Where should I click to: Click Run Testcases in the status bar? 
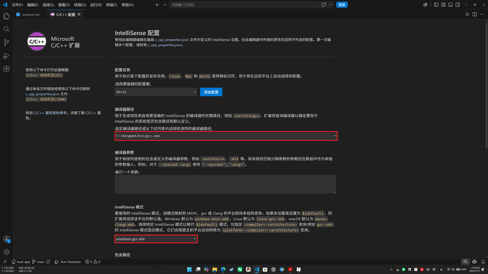(x=68, y=262)
